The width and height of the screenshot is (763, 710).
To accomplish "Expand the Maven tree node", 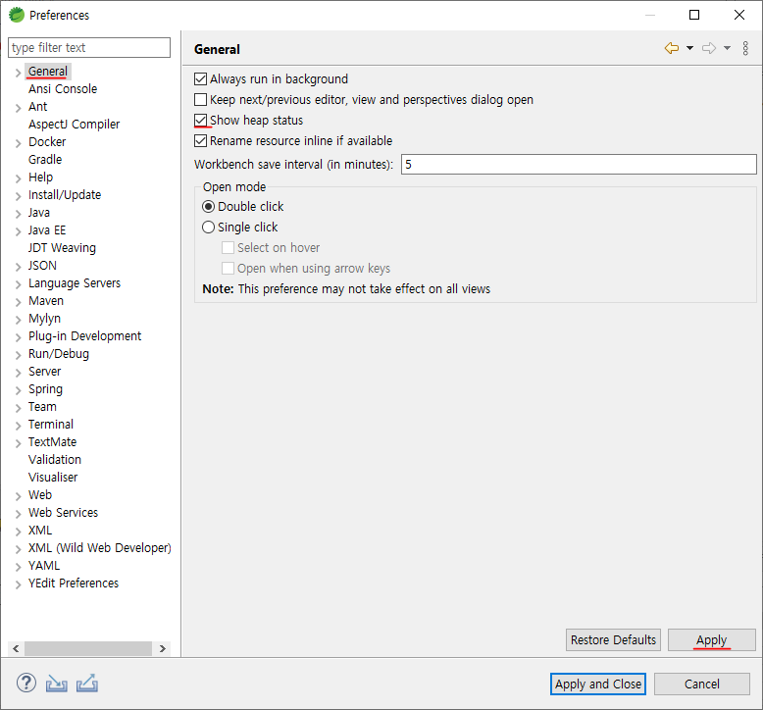I will pyautogui.click(x=18, y=302).
